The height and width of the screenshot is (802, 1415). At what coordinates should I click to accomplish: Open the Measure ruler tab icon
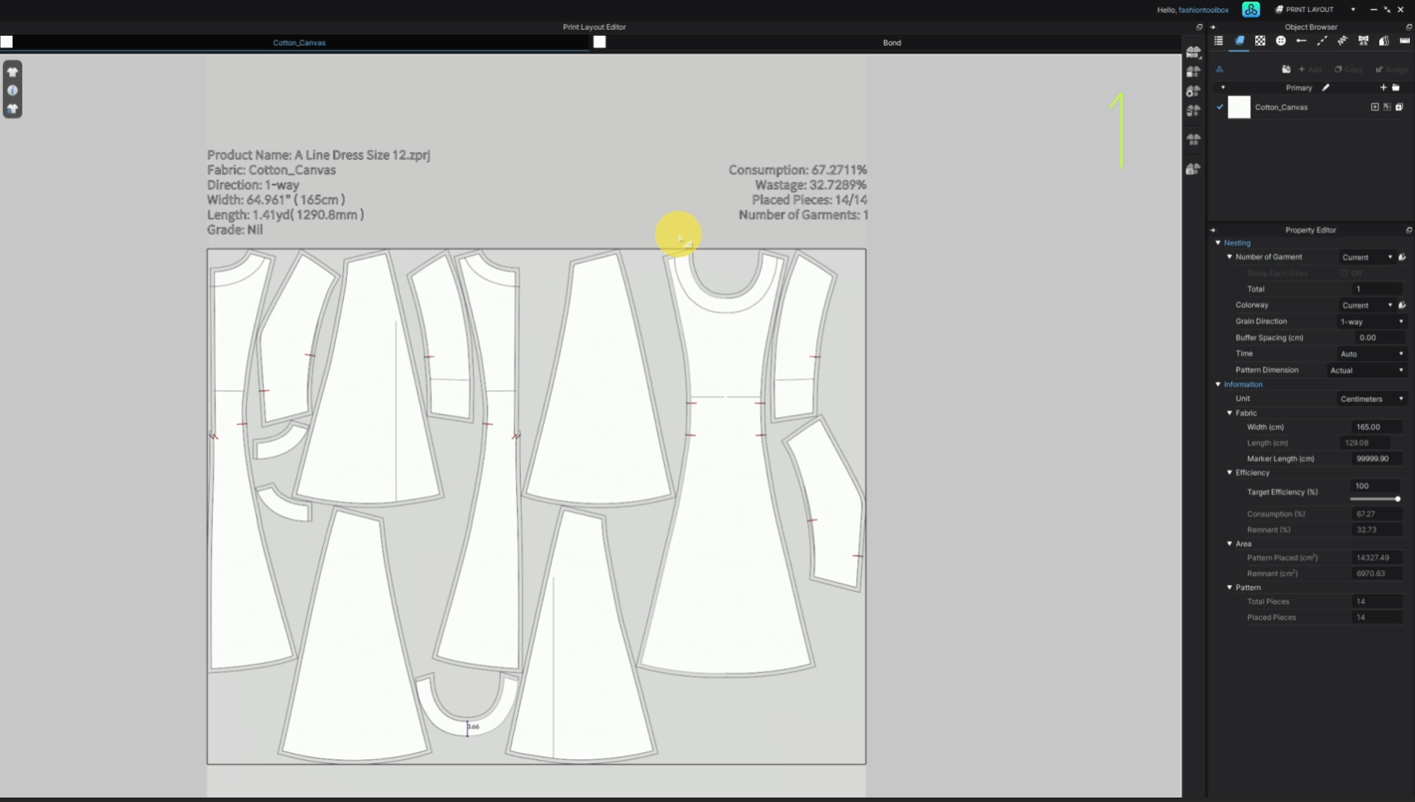point(1405,41)
